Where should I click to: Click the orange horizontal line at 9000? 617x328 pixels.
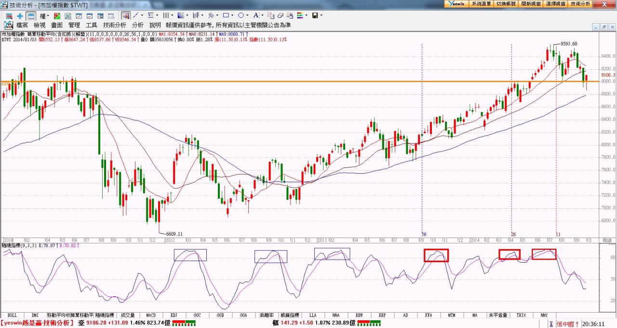(289, 81)
